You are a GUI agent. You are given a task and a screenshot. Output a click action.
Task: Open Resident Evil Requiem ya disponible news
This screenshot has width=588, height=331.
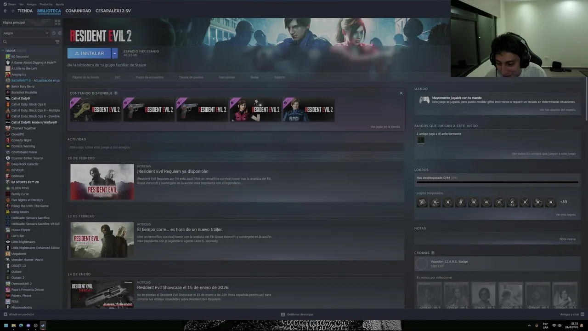pyautogui.click(x=173, y=171)
